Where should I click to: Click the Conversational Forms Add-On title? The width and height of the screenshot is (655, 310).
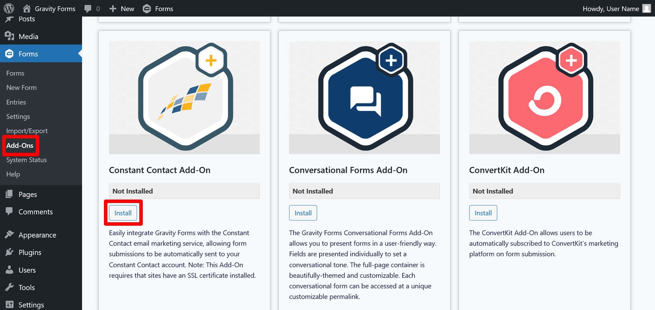pyautogui.click(x=348, y=170)
